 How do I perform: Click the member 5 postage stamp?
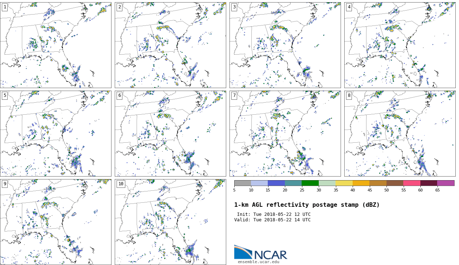[56, 134]
